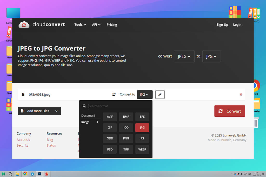Image resolution: width=266 pixels, height=177 pixels.
Task: Choose WEBP format
Action: click(142, 150)
